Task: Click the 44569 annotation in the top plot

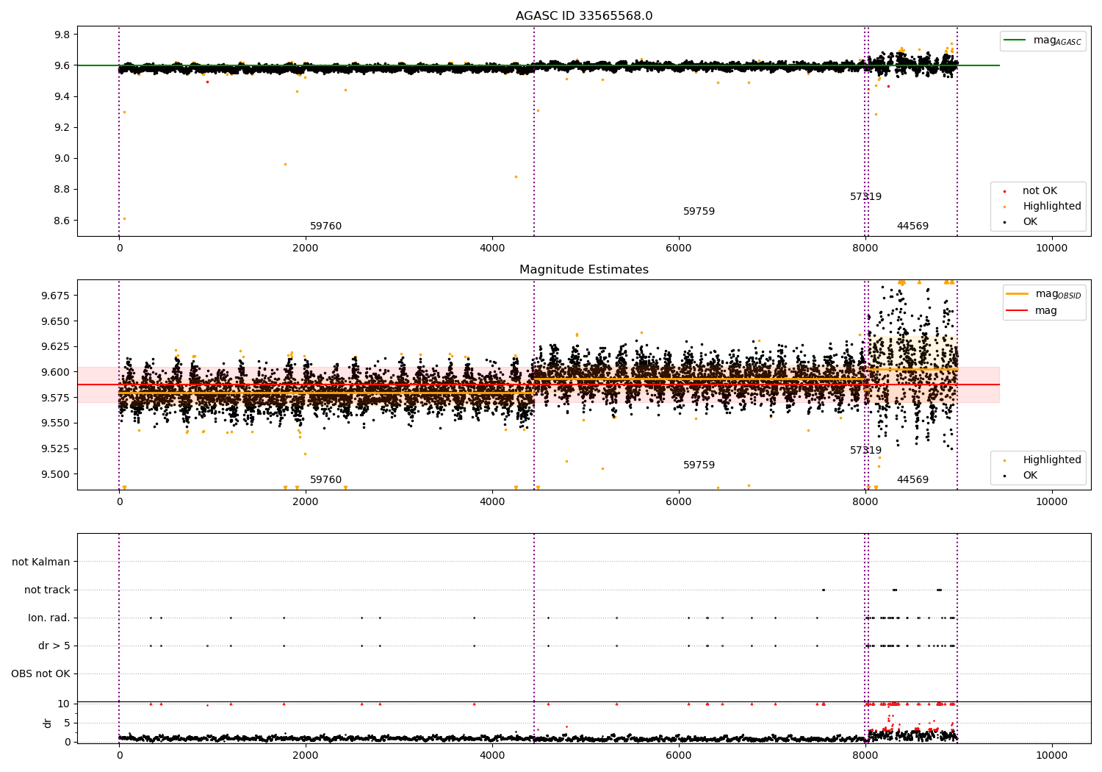Action: click(x=912, y=226)
